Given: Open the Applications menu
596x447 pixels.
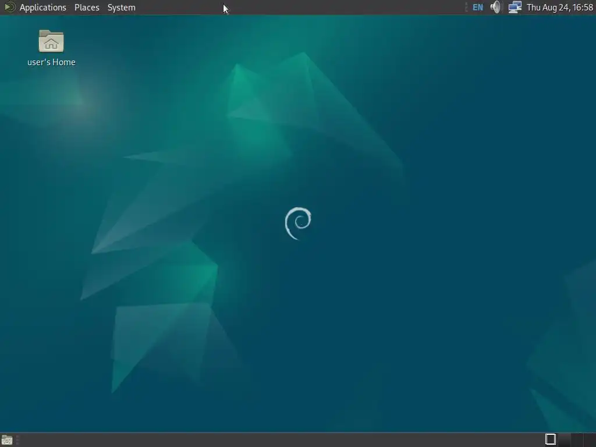Looking at the screenshot, I should pyautogui.click(x=42, y=8).
